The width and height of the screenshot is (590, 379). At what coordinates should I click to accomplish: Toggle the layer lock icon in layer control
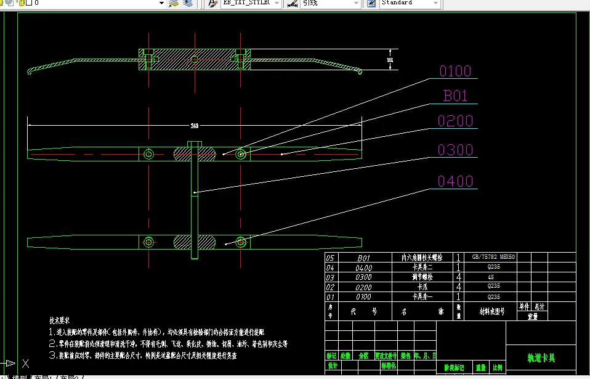coord(21,2)
